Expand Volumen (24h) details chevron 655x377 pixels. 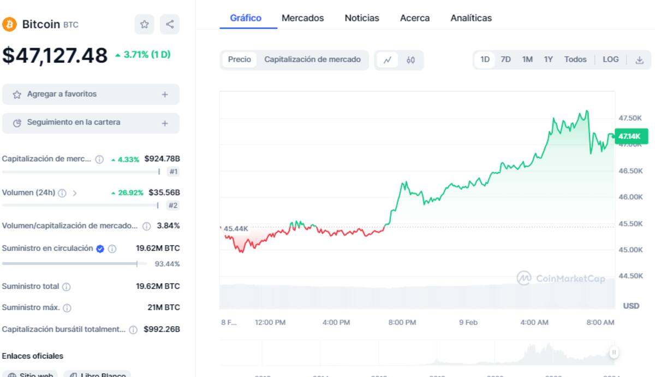(x=75, y=193)
